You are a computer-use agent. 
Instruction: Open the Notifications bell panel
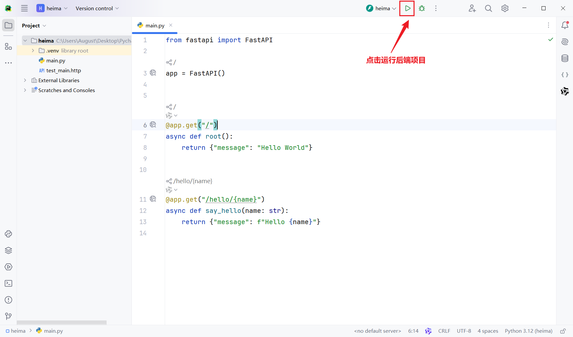tap(565, 25)
